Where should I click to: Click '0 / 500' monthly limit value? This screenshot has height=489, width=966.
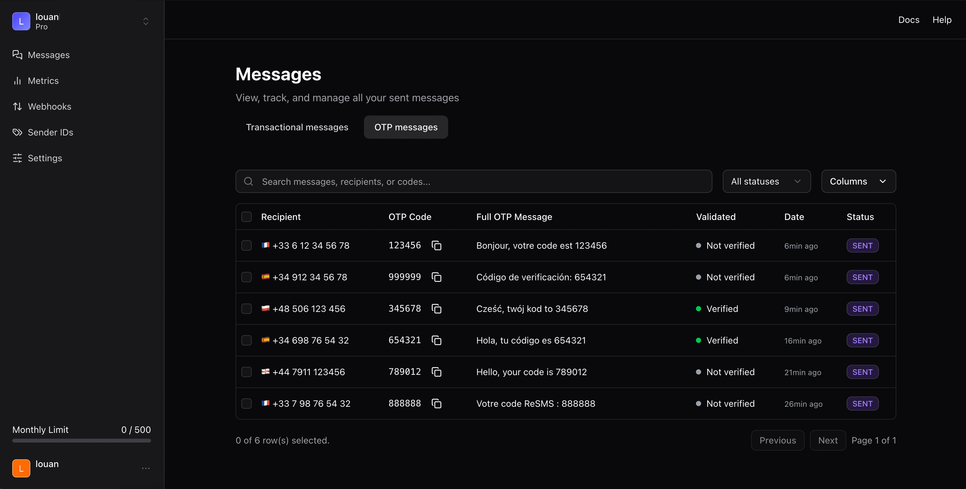pos(136,430)
